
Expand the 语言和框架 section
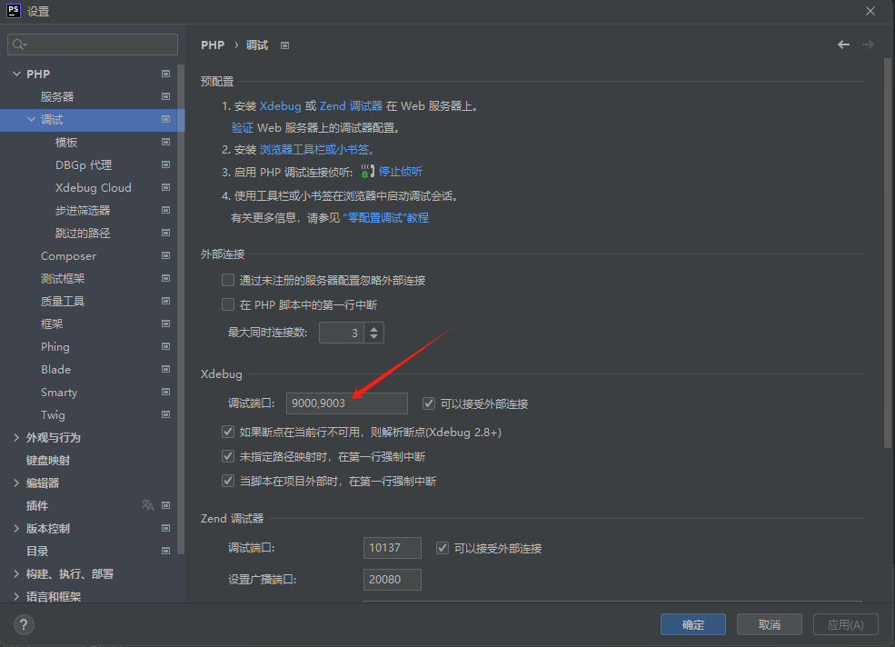tap(16, 596)
